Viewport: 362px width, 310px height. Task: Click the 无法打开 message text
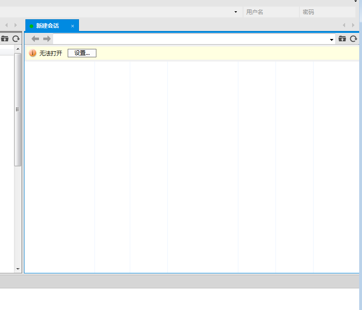51,53
